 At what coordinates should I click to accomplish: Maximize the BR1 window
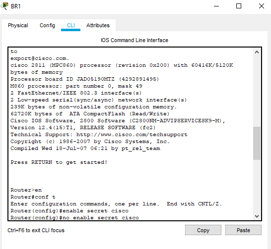click(239, 6)
